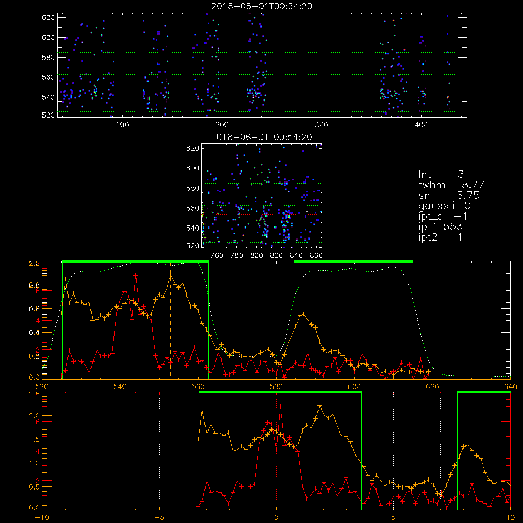Click y-axis label 600 on top plot
523x523 pixels.
[48, 37]
